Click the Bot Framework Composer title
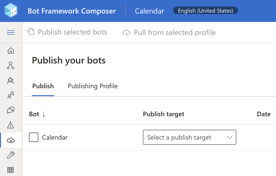This screenshot has height=176, width=276. [71, 11]
